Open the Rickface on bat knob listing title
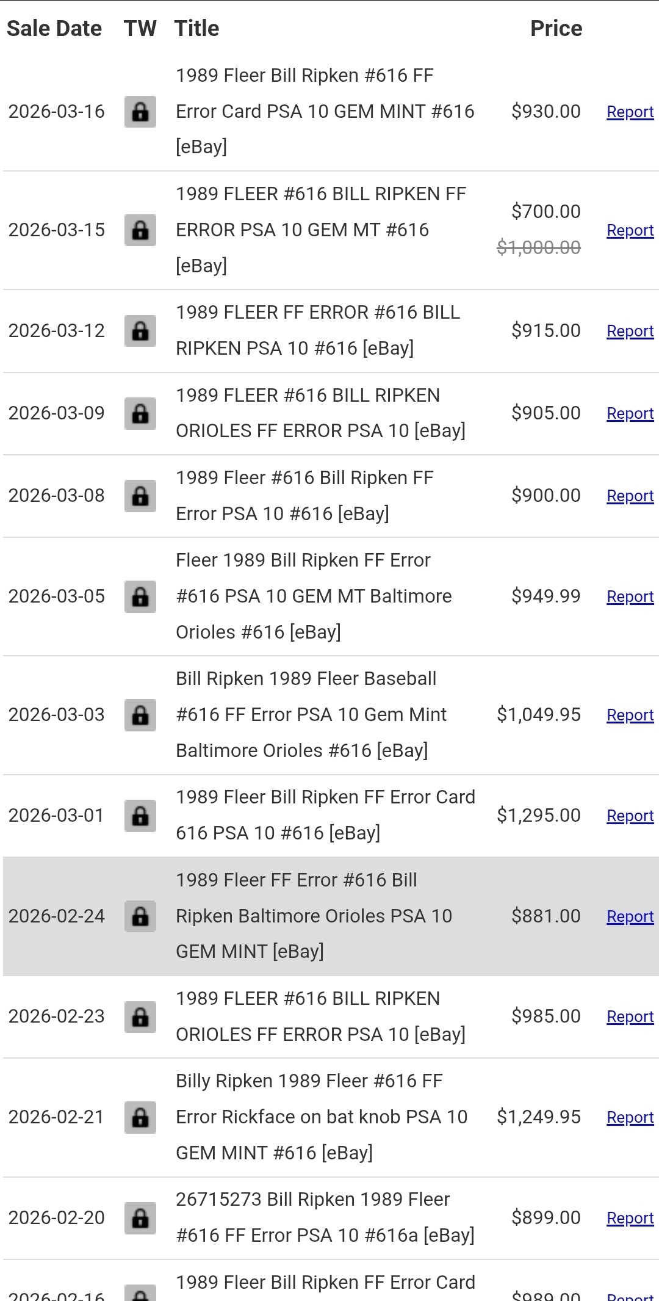The height and width of the screenshot is (1301, 659). click(322, 1117)
